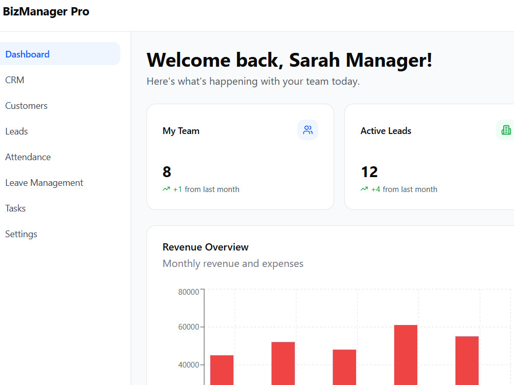Open Attendance from sidebar
The width and height of the screenshot is (514, 385).
(x=28, y=157)
